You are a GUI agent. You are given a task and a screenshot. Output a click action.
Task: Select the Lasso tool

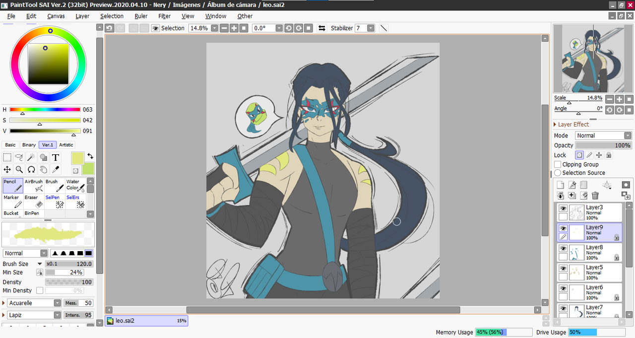pyautogui.click(x=19, y=157)
